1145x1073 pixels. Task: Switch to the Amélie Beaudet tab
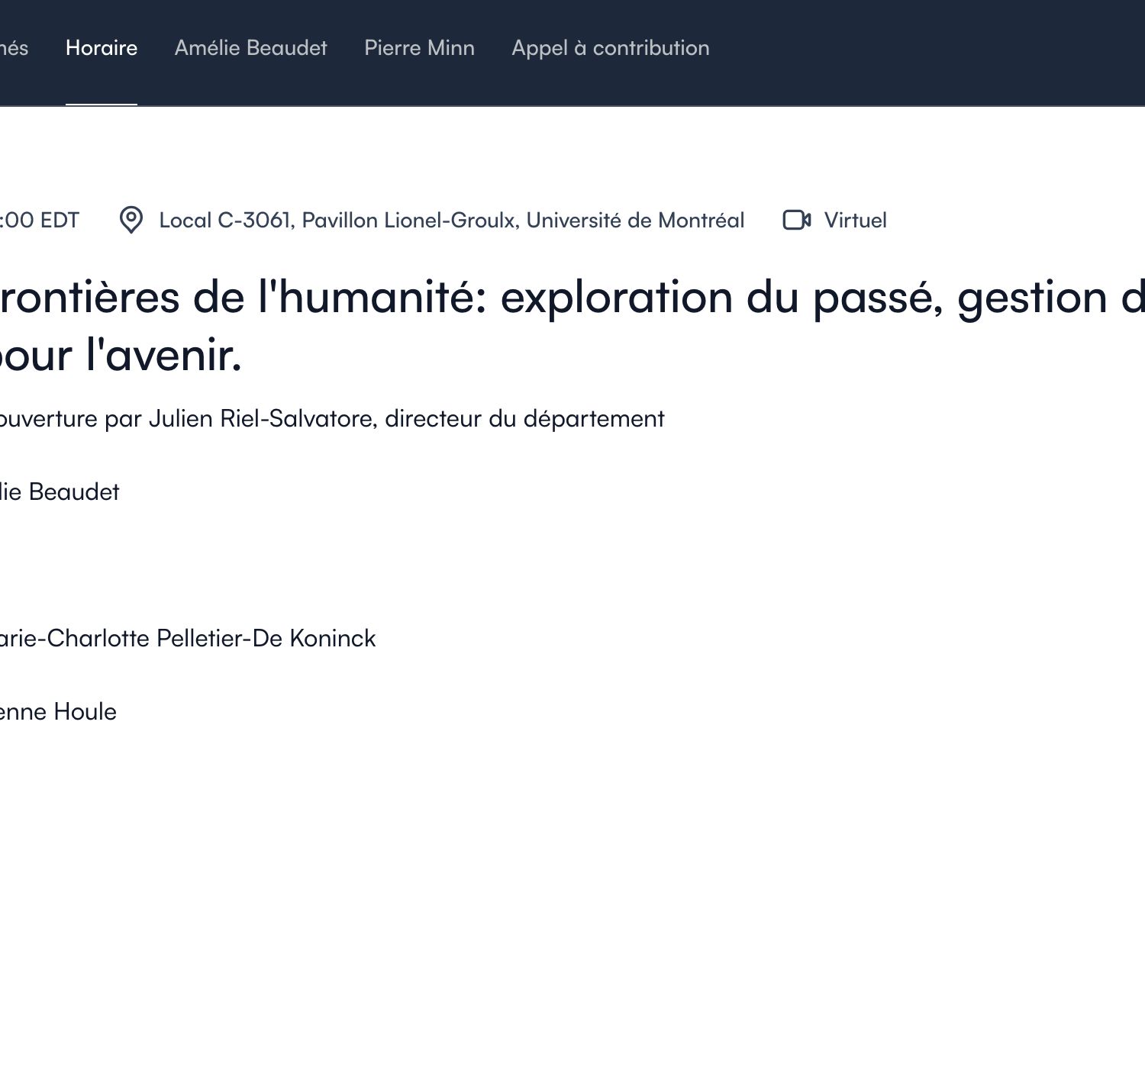(x=250, y=48)
